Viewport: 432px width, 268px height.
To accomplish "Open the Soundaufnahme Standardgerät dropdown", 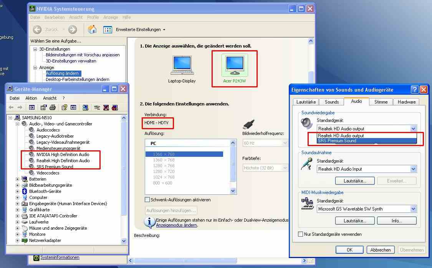I will [x=413, y=169].
